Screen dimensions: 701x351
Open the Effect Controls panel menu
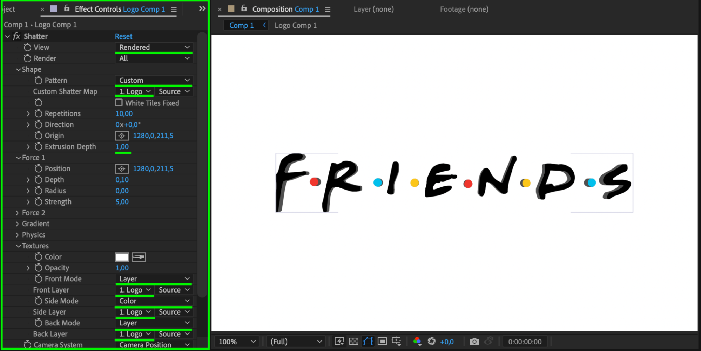[174, 9]
